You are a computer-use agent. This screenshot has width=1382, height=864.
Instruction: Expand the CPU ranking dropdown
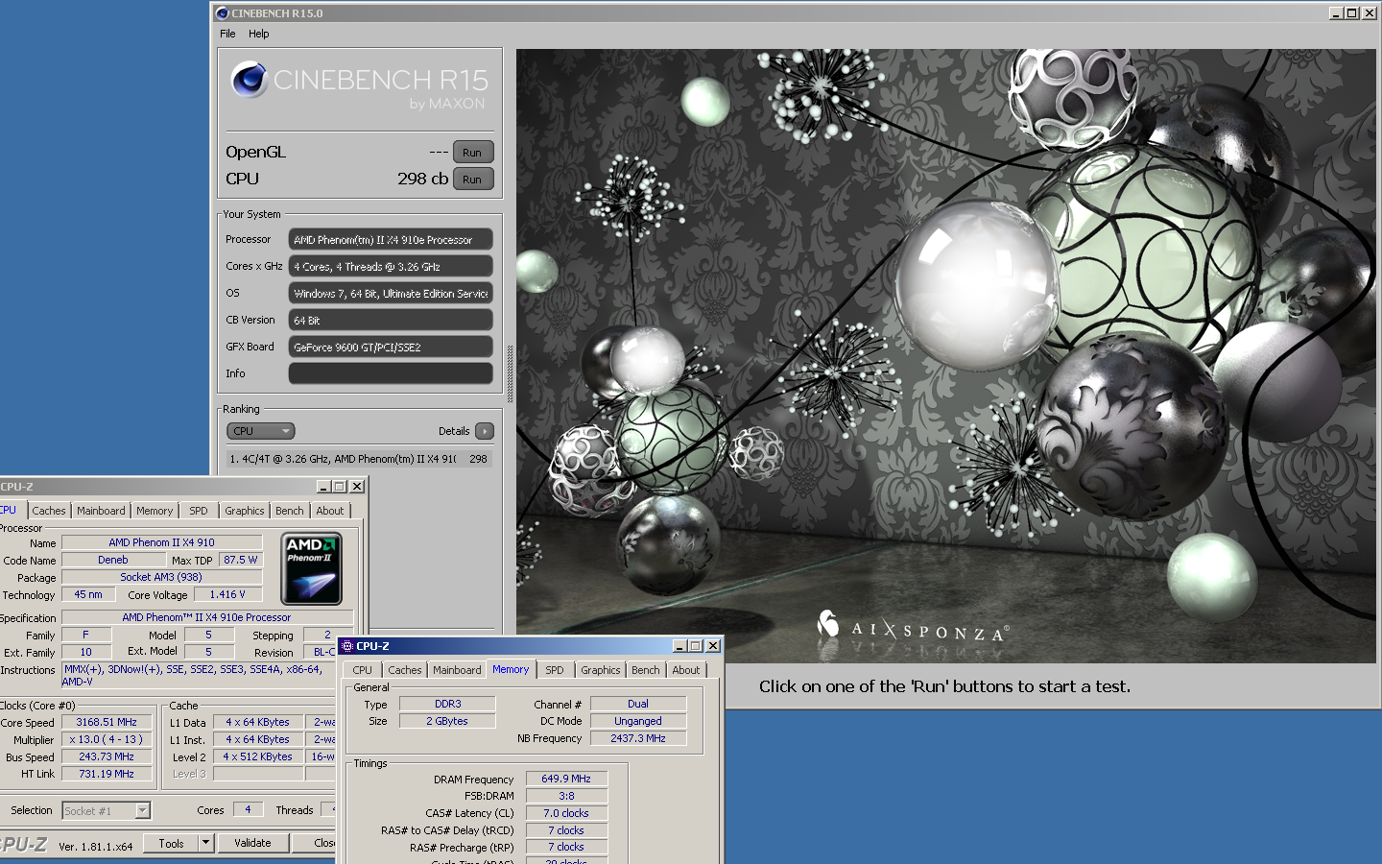pyautogui.click(x=261, y=431)
